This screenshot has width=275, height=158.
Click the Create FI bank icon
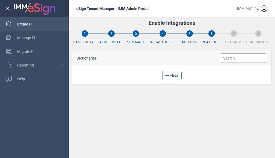tap(8, 24)
